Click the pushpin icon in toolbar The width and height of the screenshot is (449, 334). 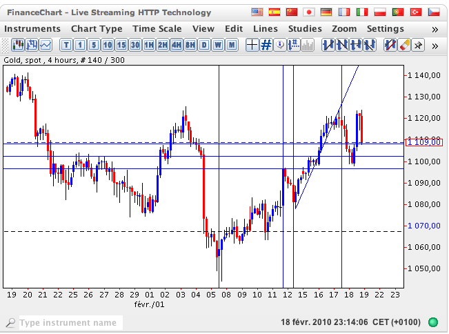tap(419, 45)
